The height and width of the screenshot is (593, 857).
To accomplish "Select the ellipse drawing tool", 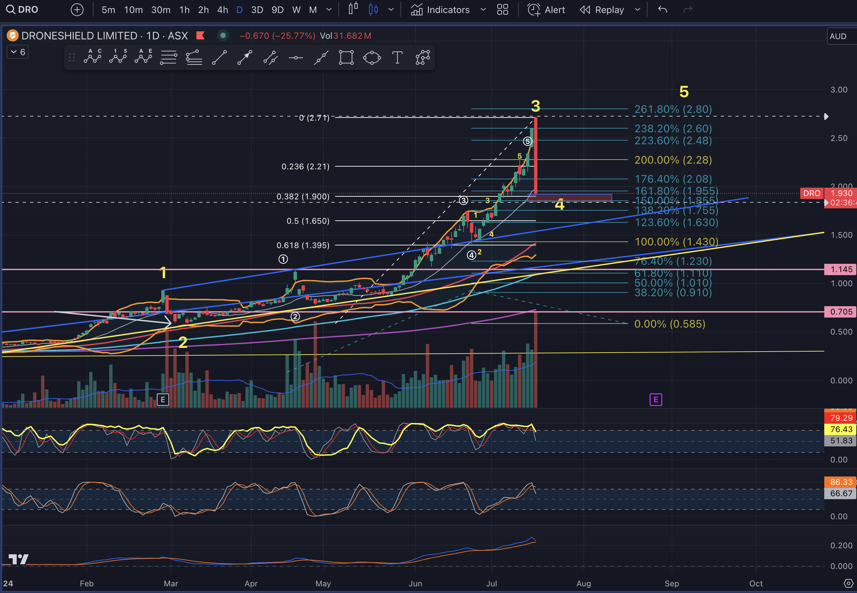I will pos(372,57).
